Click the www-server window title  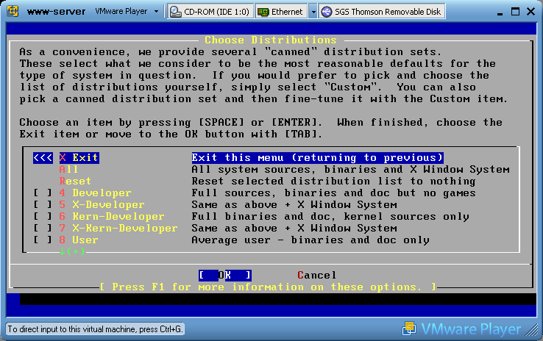pyautogui.click(x=56, y=12)
